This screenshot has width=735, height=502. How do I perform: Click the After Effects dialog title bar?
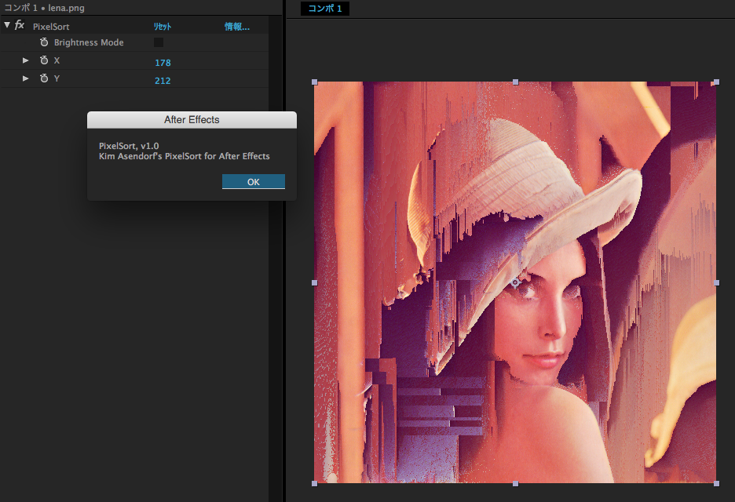point(192,120)
